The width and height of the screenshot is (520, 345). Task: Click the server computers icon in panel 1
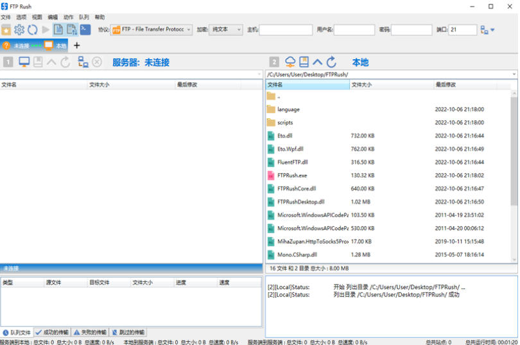coord(83,62)
